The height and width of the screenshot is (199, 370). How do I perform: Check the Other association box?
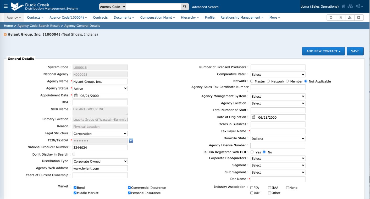coord(269,193)
